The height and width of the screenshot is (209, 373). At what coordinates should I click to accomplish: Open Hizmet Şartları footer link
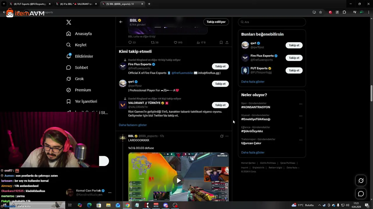click(248, 163)
